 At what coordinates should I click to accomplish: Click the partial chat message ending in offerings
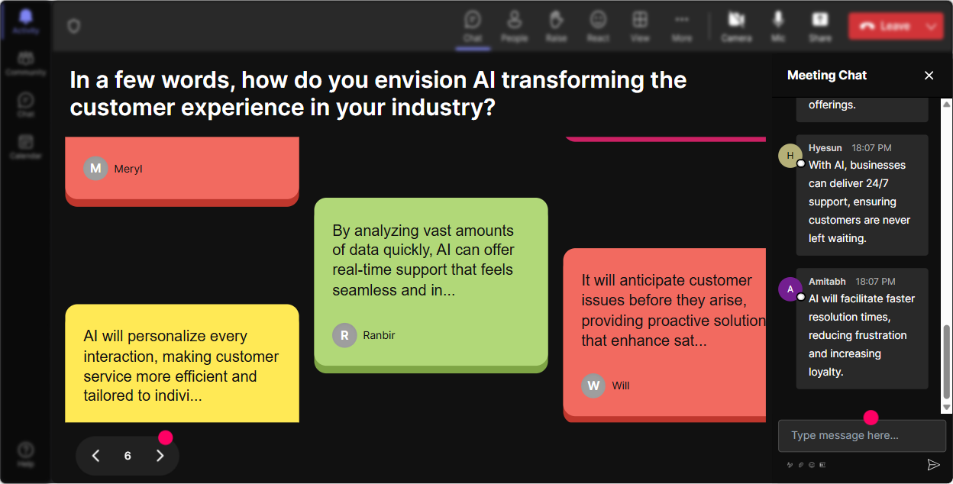click(x=862, y=110)
